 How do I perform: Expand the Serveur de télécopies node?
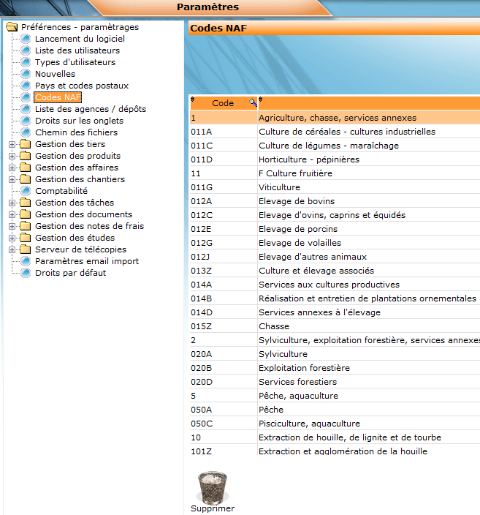pyautogui.click(x=12, y=250)
